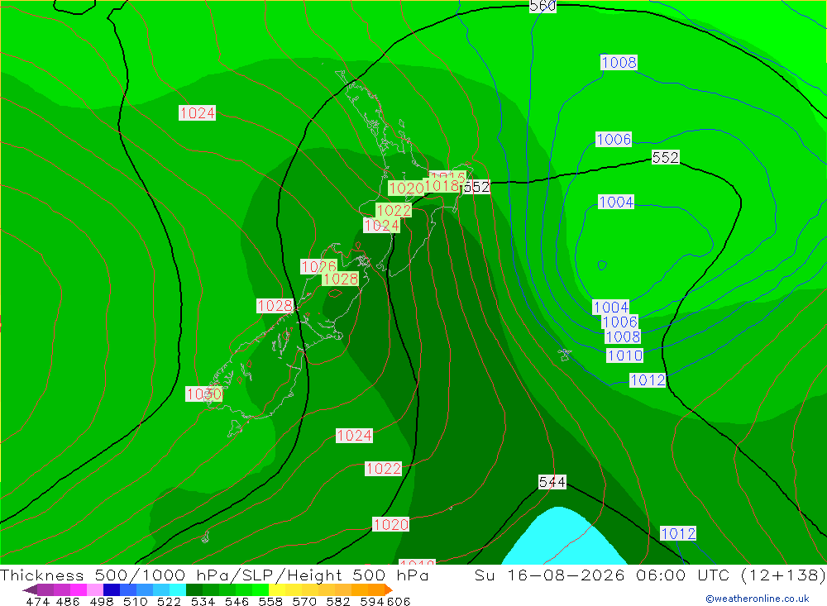Viewport: 827px width, 606px height.
Task: Click the 582 legend value
Action: click(x=338, y=602)
